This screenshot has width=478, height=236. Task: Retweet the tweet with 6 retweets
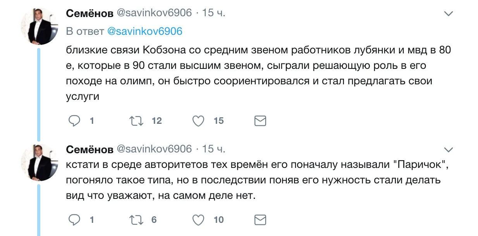click(x=136, y=220)
